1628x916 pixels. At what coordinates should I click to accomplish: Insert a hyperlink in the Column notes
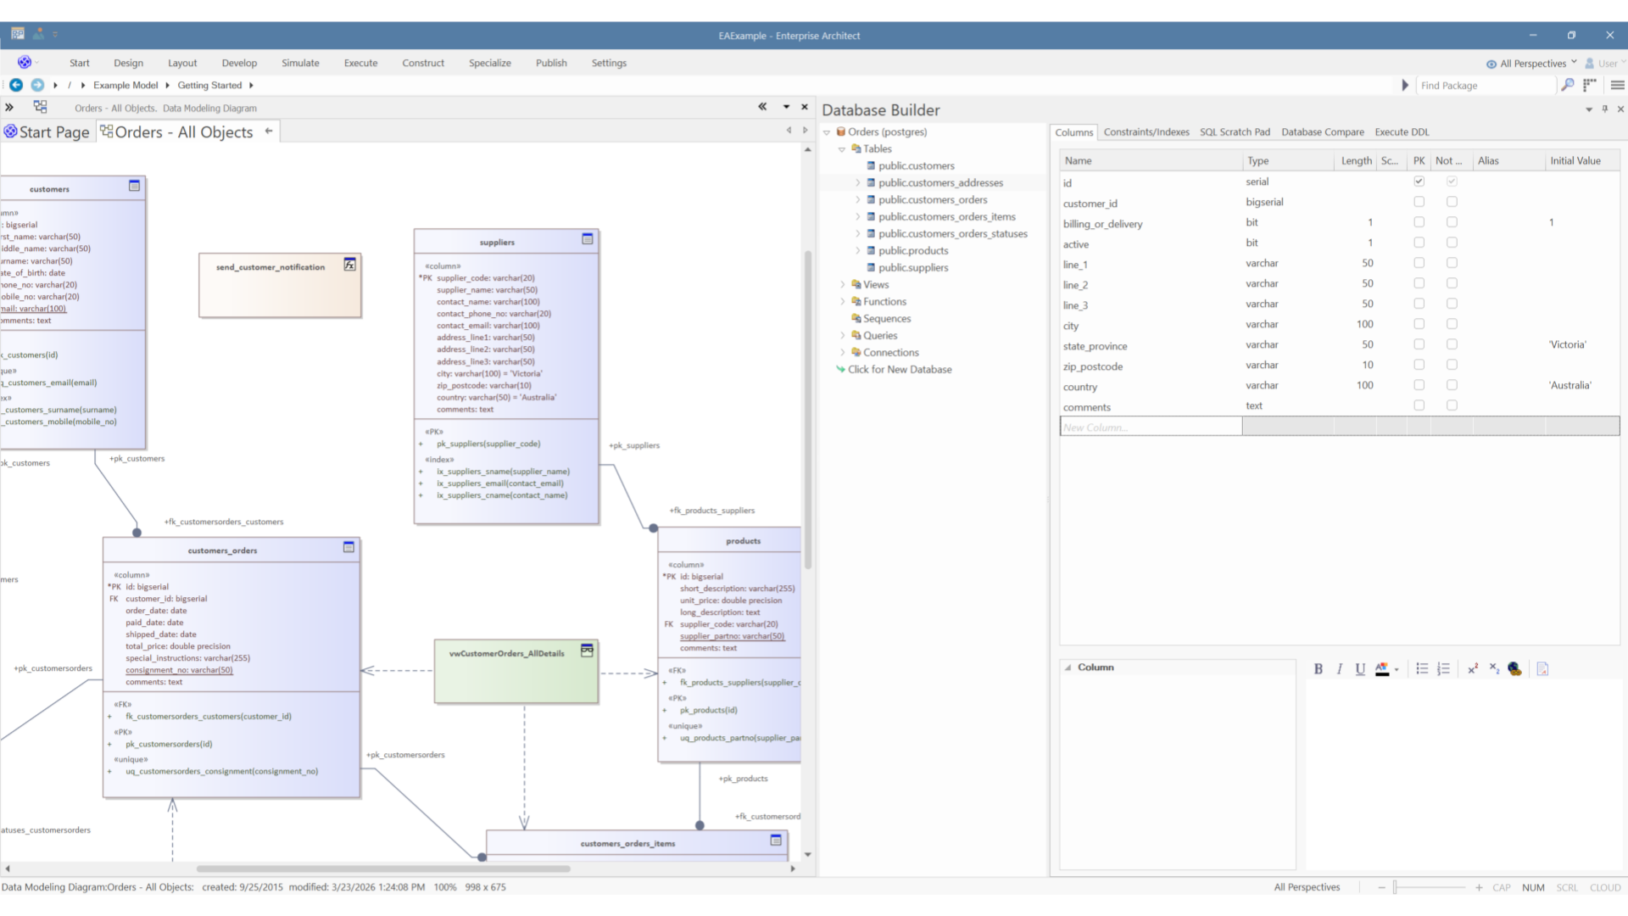click(1515, 669)
